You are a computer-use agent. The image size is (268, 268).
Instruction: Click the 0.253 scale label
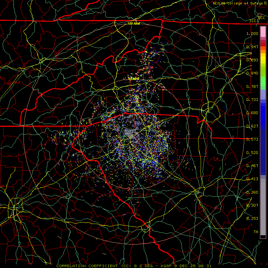252,219
